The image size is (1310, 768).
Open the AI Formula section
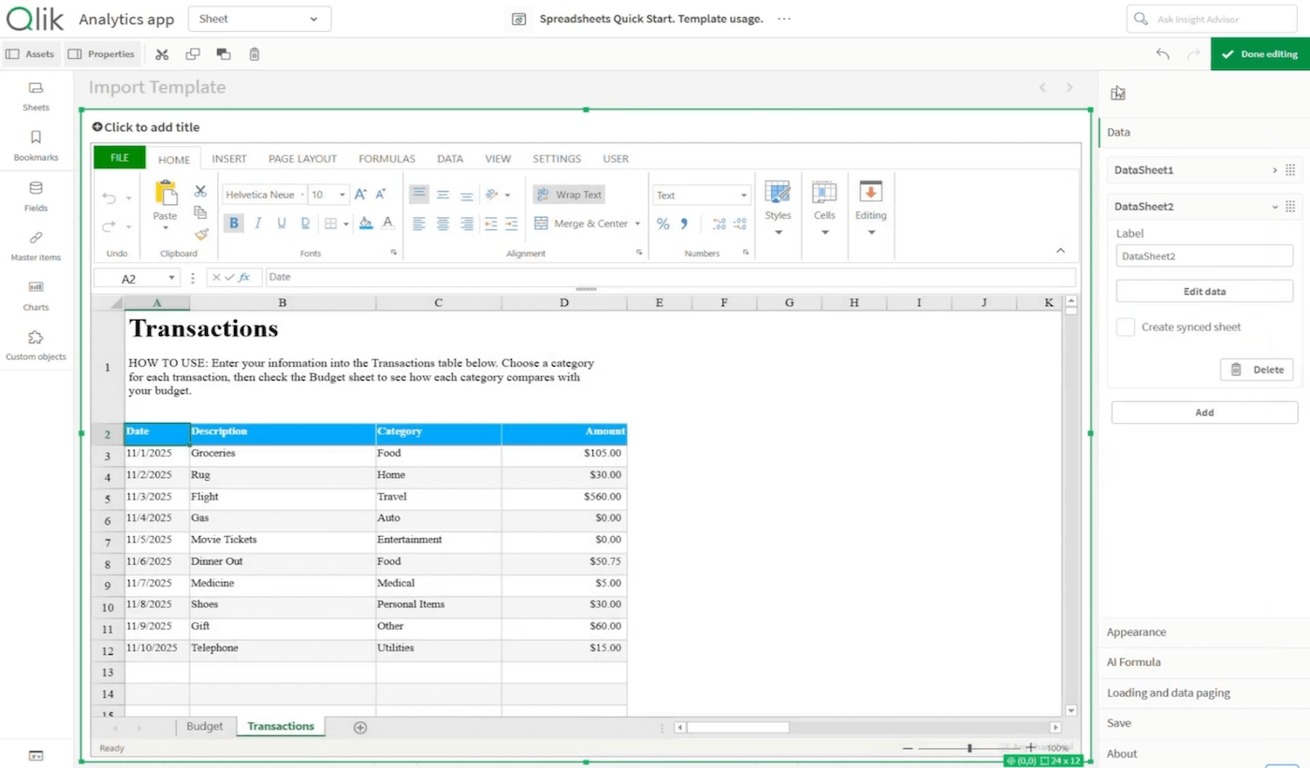(1203, 662)
